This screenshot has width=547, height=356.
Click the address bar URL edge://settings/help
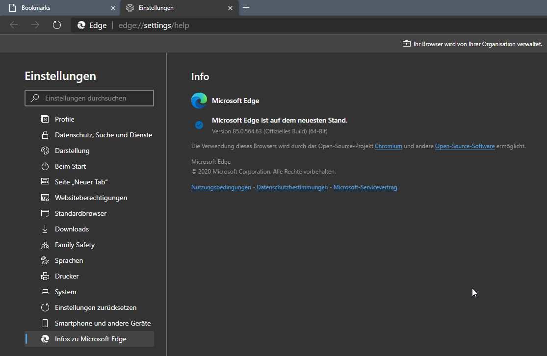pos(154,25)
